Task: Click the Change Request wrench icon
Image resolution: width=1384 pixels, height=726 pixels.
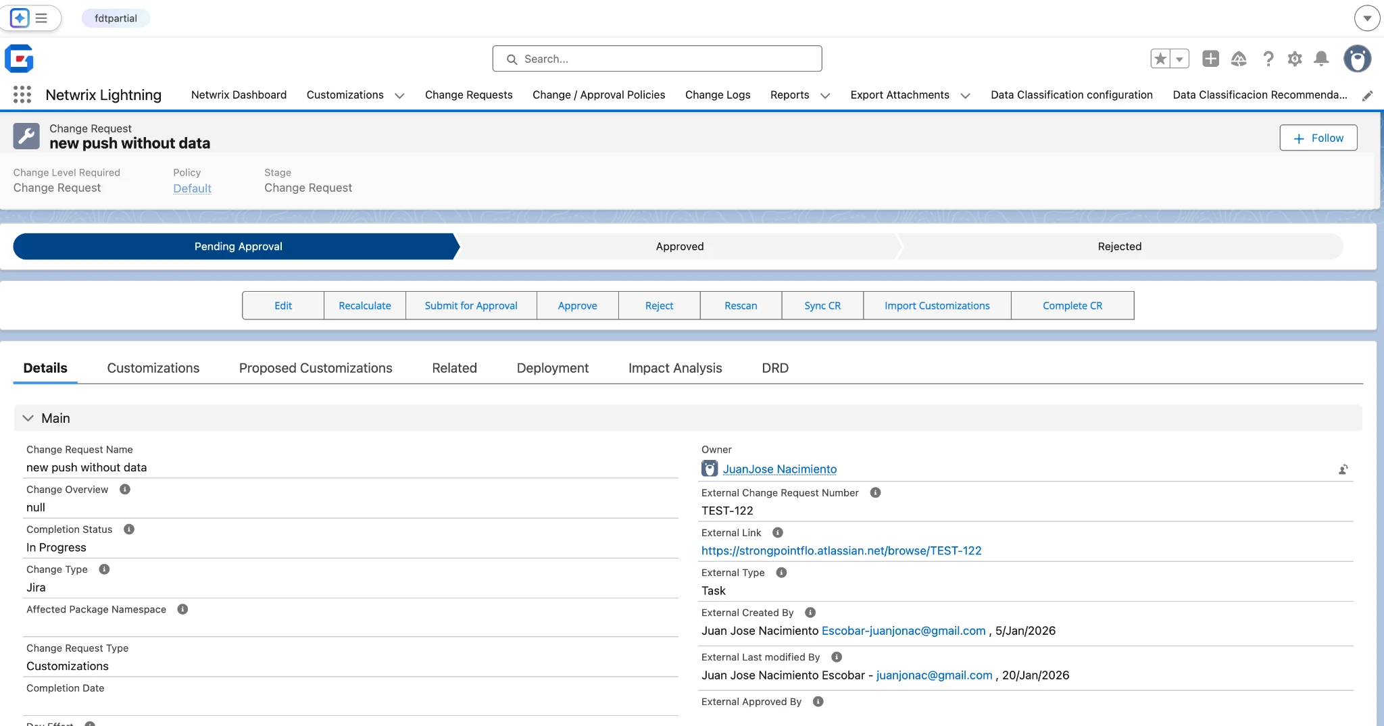Action: click(26, 135)
